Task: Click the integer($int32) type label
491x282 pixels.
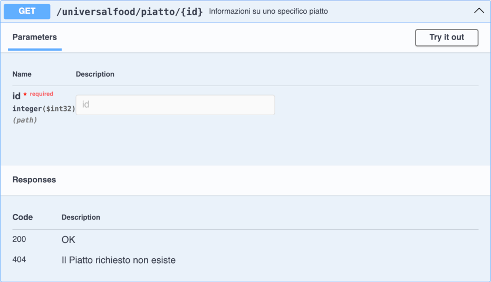Action: [44, 108]
